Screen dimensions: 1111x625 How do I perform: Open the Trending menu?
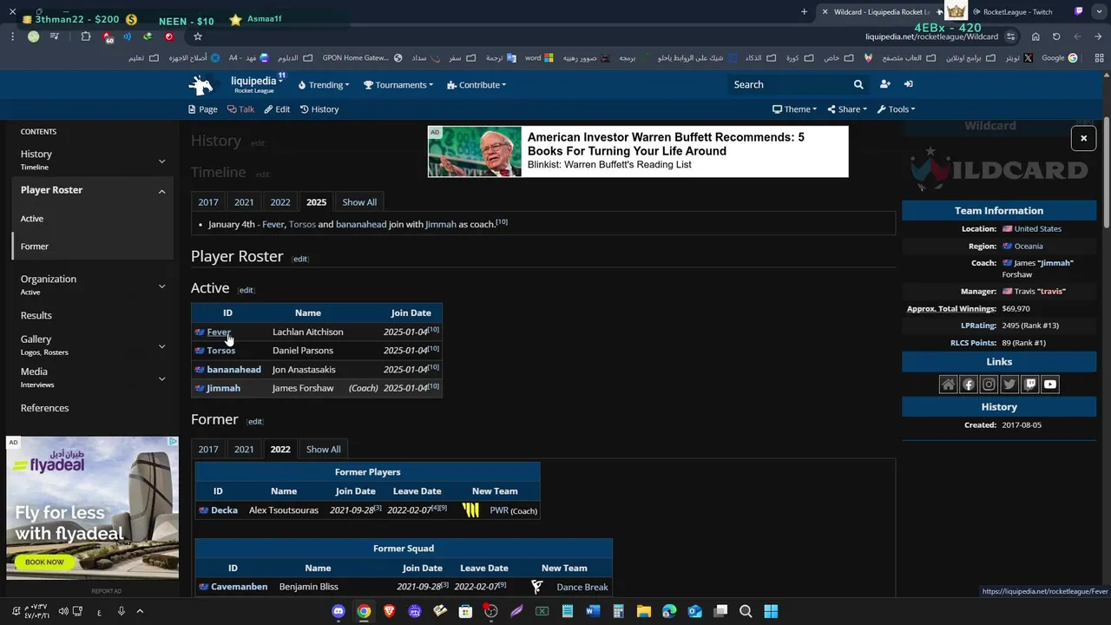[324, 85]
